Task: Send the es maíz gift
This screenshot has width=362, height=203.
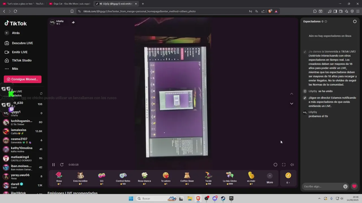Action: click(251, 178)
